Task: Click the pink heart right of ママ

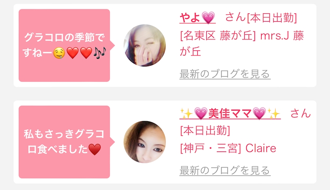Action: click(259, 114)
